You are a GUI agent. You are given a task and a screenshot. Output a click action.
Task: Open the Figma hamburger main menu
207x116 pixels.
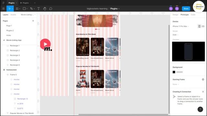point(4,9)
